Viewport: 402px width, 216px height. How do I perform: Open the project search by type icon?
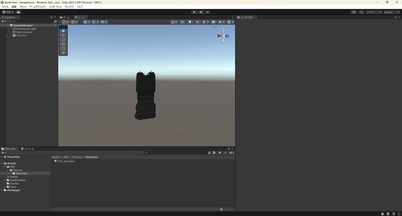coord(214,153)
